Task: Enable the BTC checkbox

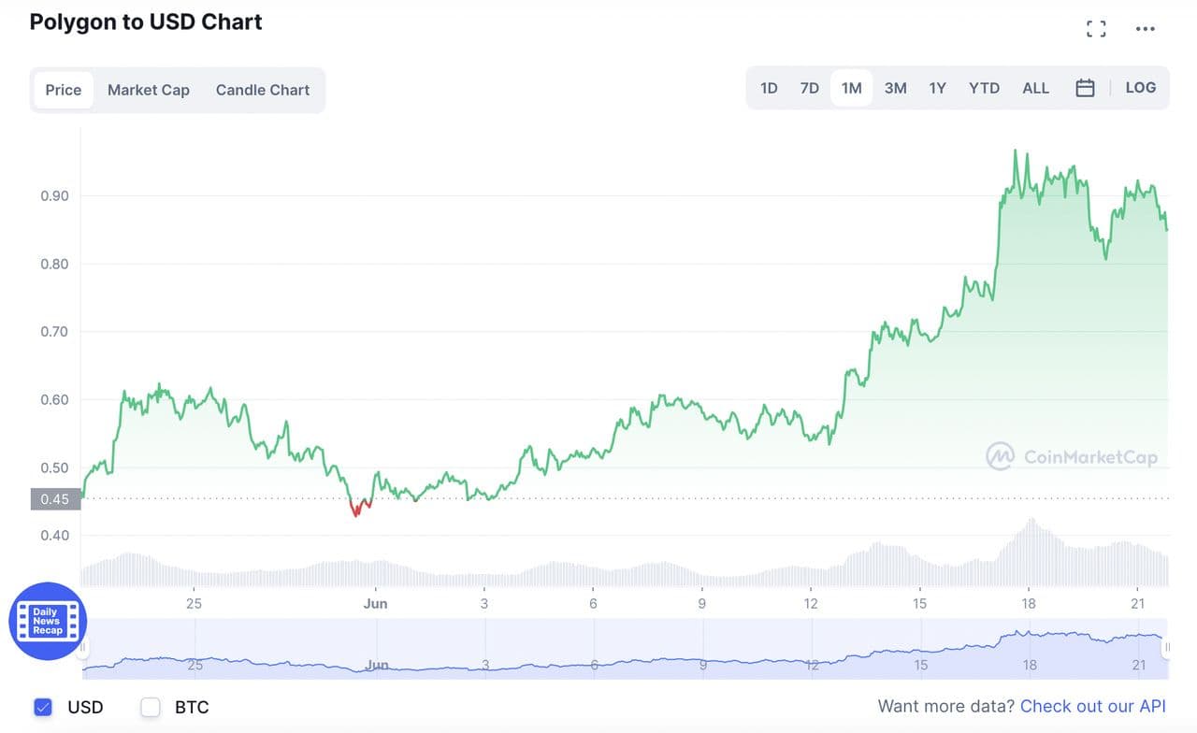Action: coord(151,707)
